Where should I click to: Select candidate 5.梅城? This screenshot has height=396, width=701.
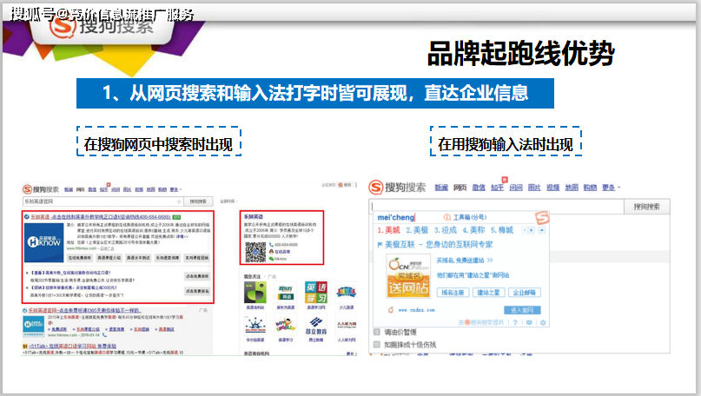[502, 230]
